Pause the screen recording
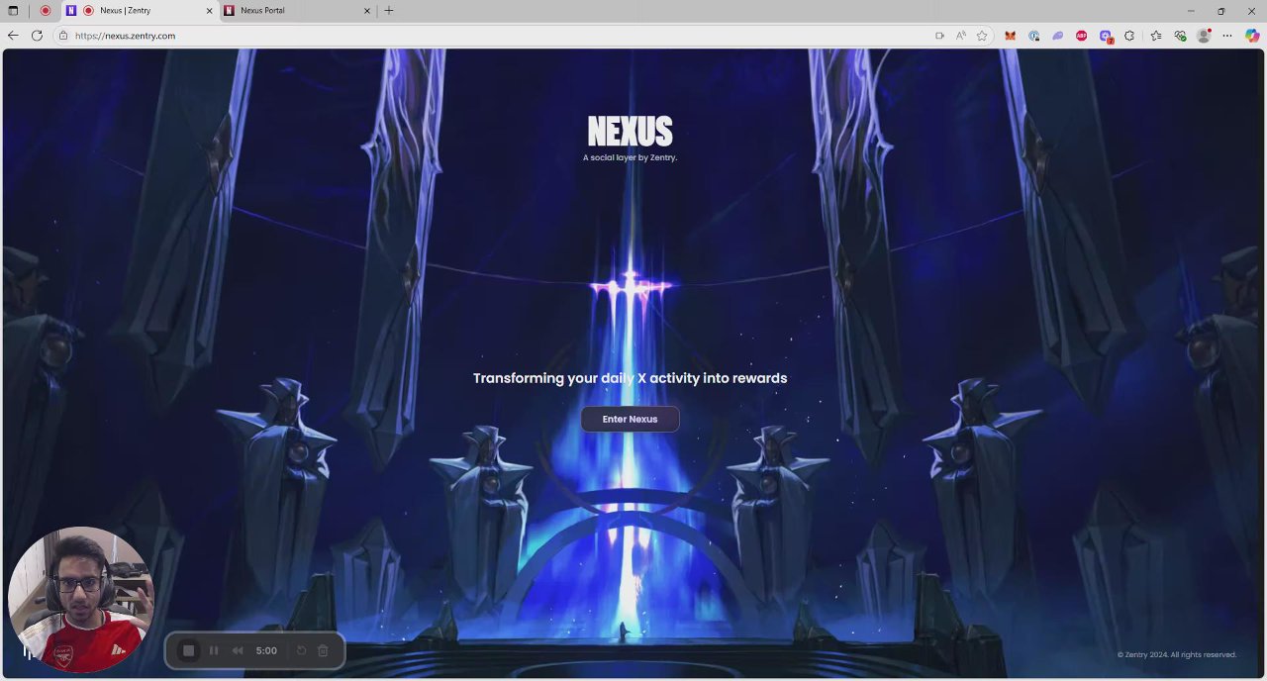This screenshot has height=681, width=1267. point(214,650)
